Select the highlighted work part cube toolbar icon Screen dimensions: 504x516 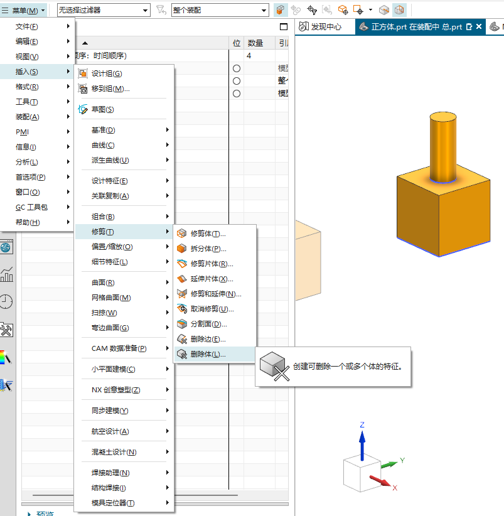(x=281, y=9)
